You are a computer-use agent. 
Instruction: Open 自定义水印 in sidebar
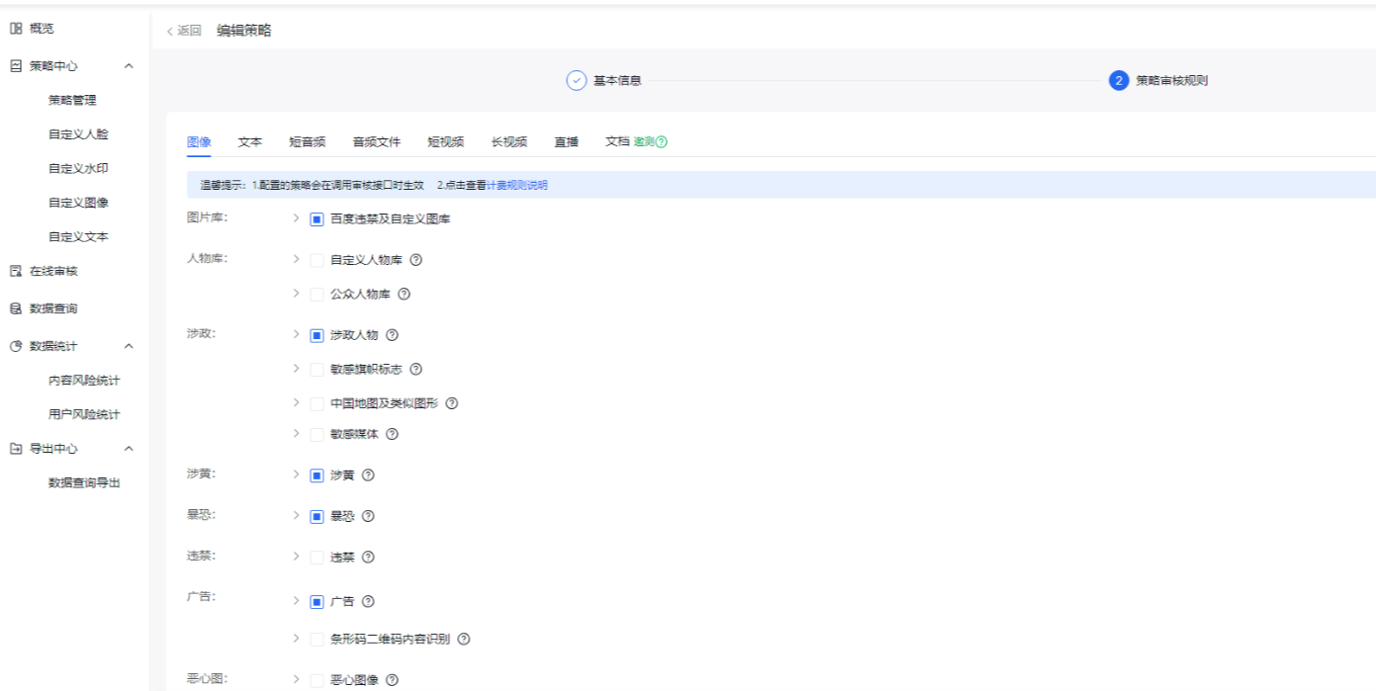(x=78, y=168)
